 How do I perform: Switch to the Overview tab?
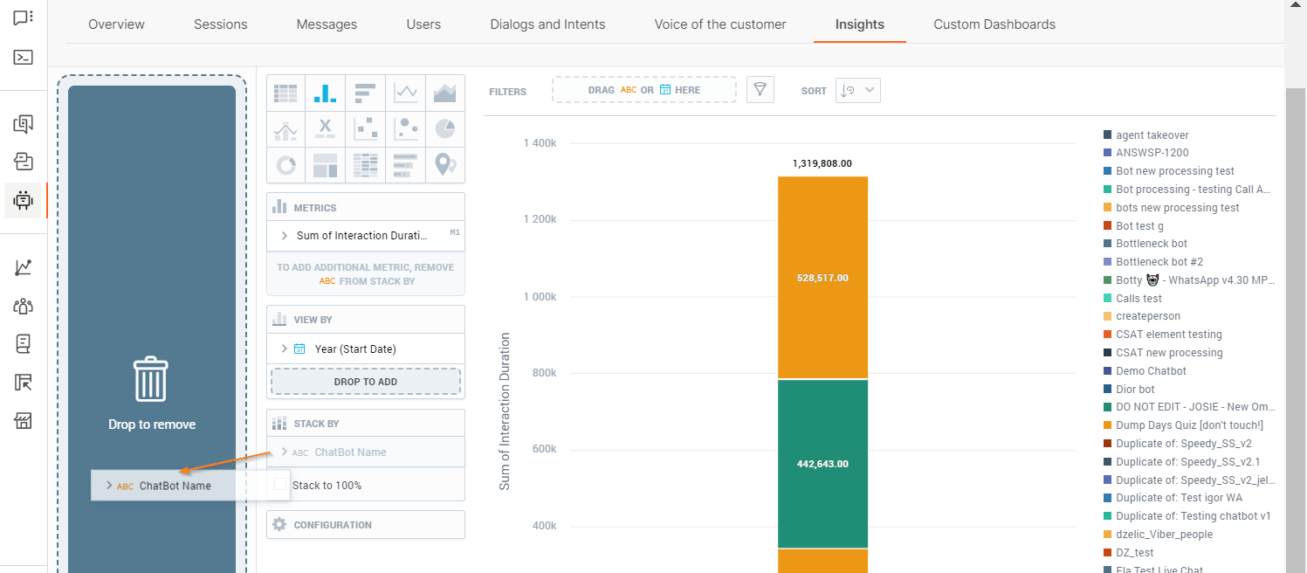[x=117, y=24]
